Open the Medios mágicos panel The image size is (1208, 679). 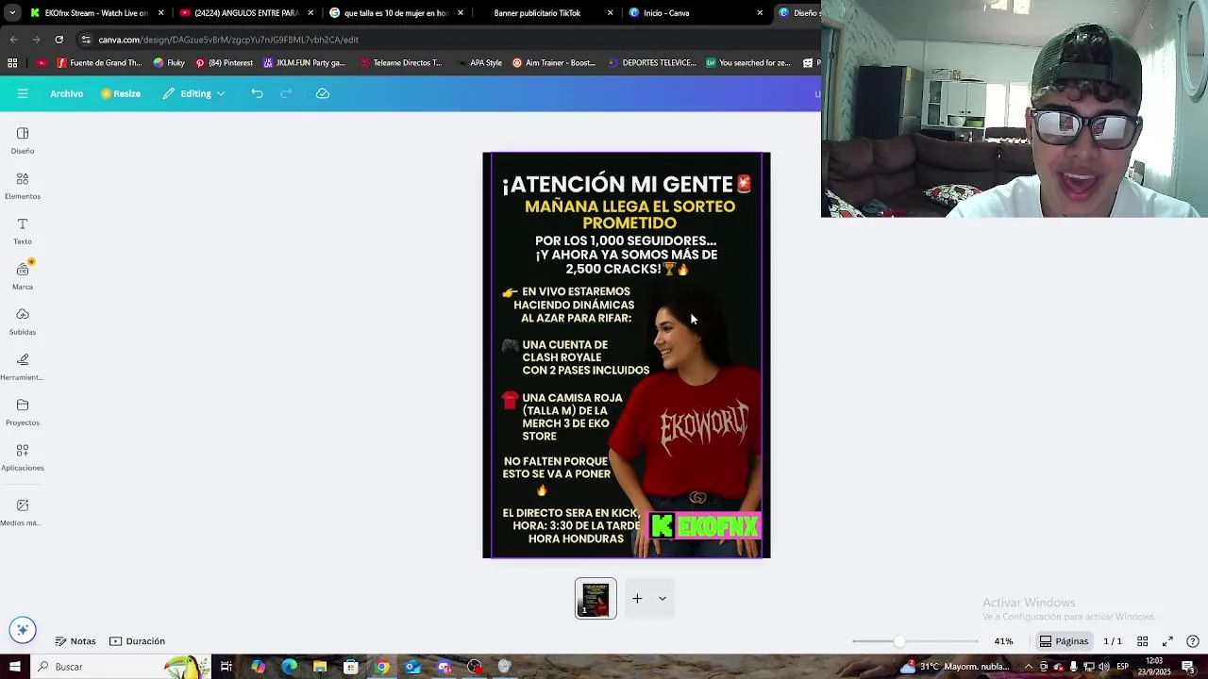pos(23,512)
